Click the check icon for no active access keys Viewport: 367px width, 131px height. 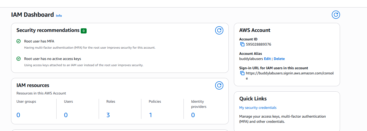[x=19, y=59]
